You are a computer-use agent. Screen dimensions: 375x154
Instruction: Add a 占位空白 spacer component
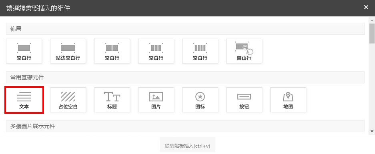coord(68,100)
